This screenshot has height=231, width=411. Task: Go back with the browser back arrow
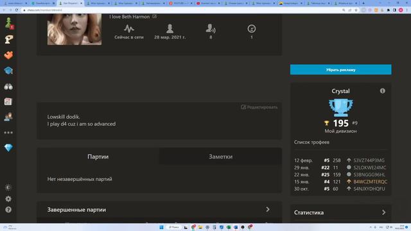pos(4,10)
